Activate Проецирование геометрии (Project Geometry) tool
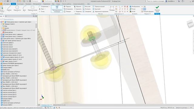Image resolution: width=194 pixels, height=109 pixels. pos(57,9)
